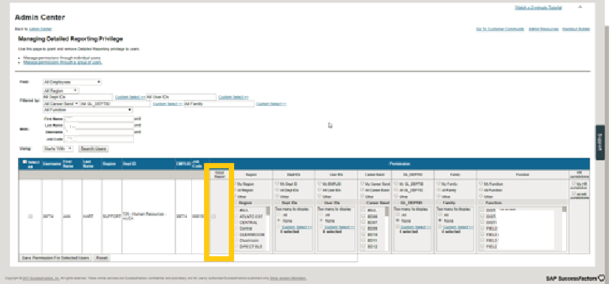
Task: Open the All Employees Find dropdown
Action: 72,82
